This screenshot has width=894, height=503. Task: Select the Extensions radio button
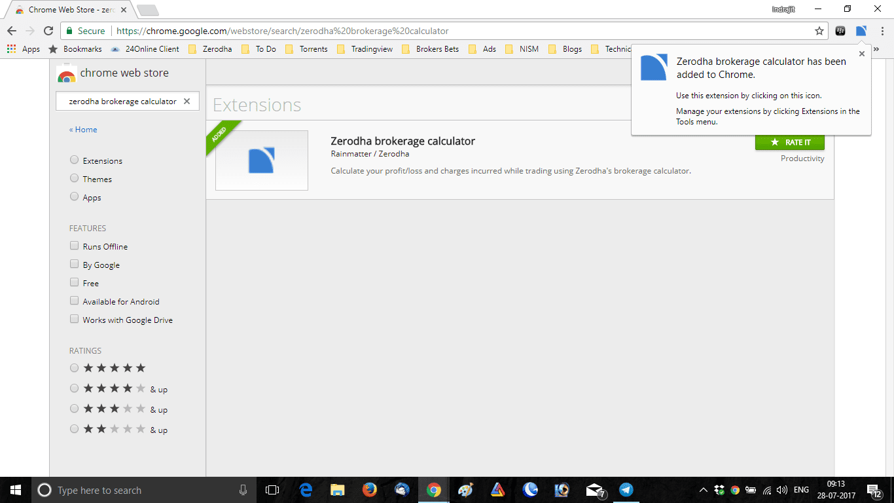pos(74,160)
